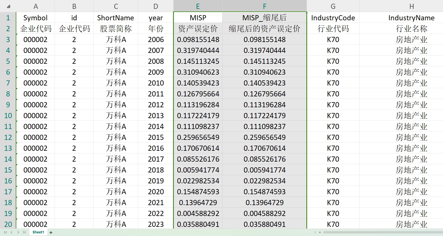
Task: Select column E header
Action: click(x=198, y=6)
